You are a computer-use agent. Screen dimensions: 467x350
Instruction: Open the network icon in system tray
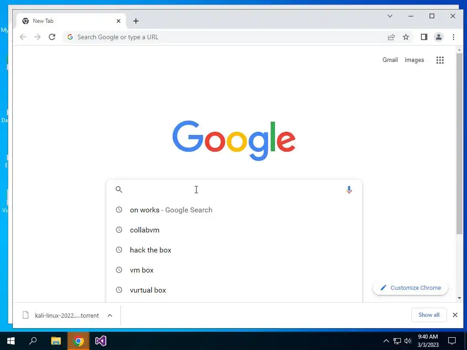397,341
